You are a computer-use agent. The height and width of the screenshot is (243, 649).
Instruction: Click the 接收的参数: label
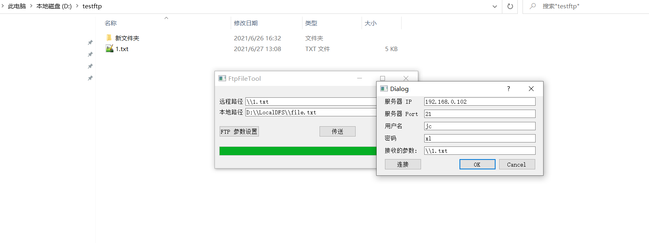[401, 151]
